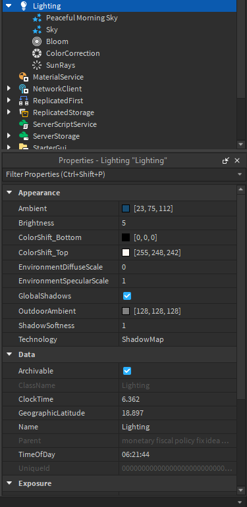The height and width of the screenshot is (507, 247).
Task: Expand the NetworkClient node
Action: pos(9,88)
